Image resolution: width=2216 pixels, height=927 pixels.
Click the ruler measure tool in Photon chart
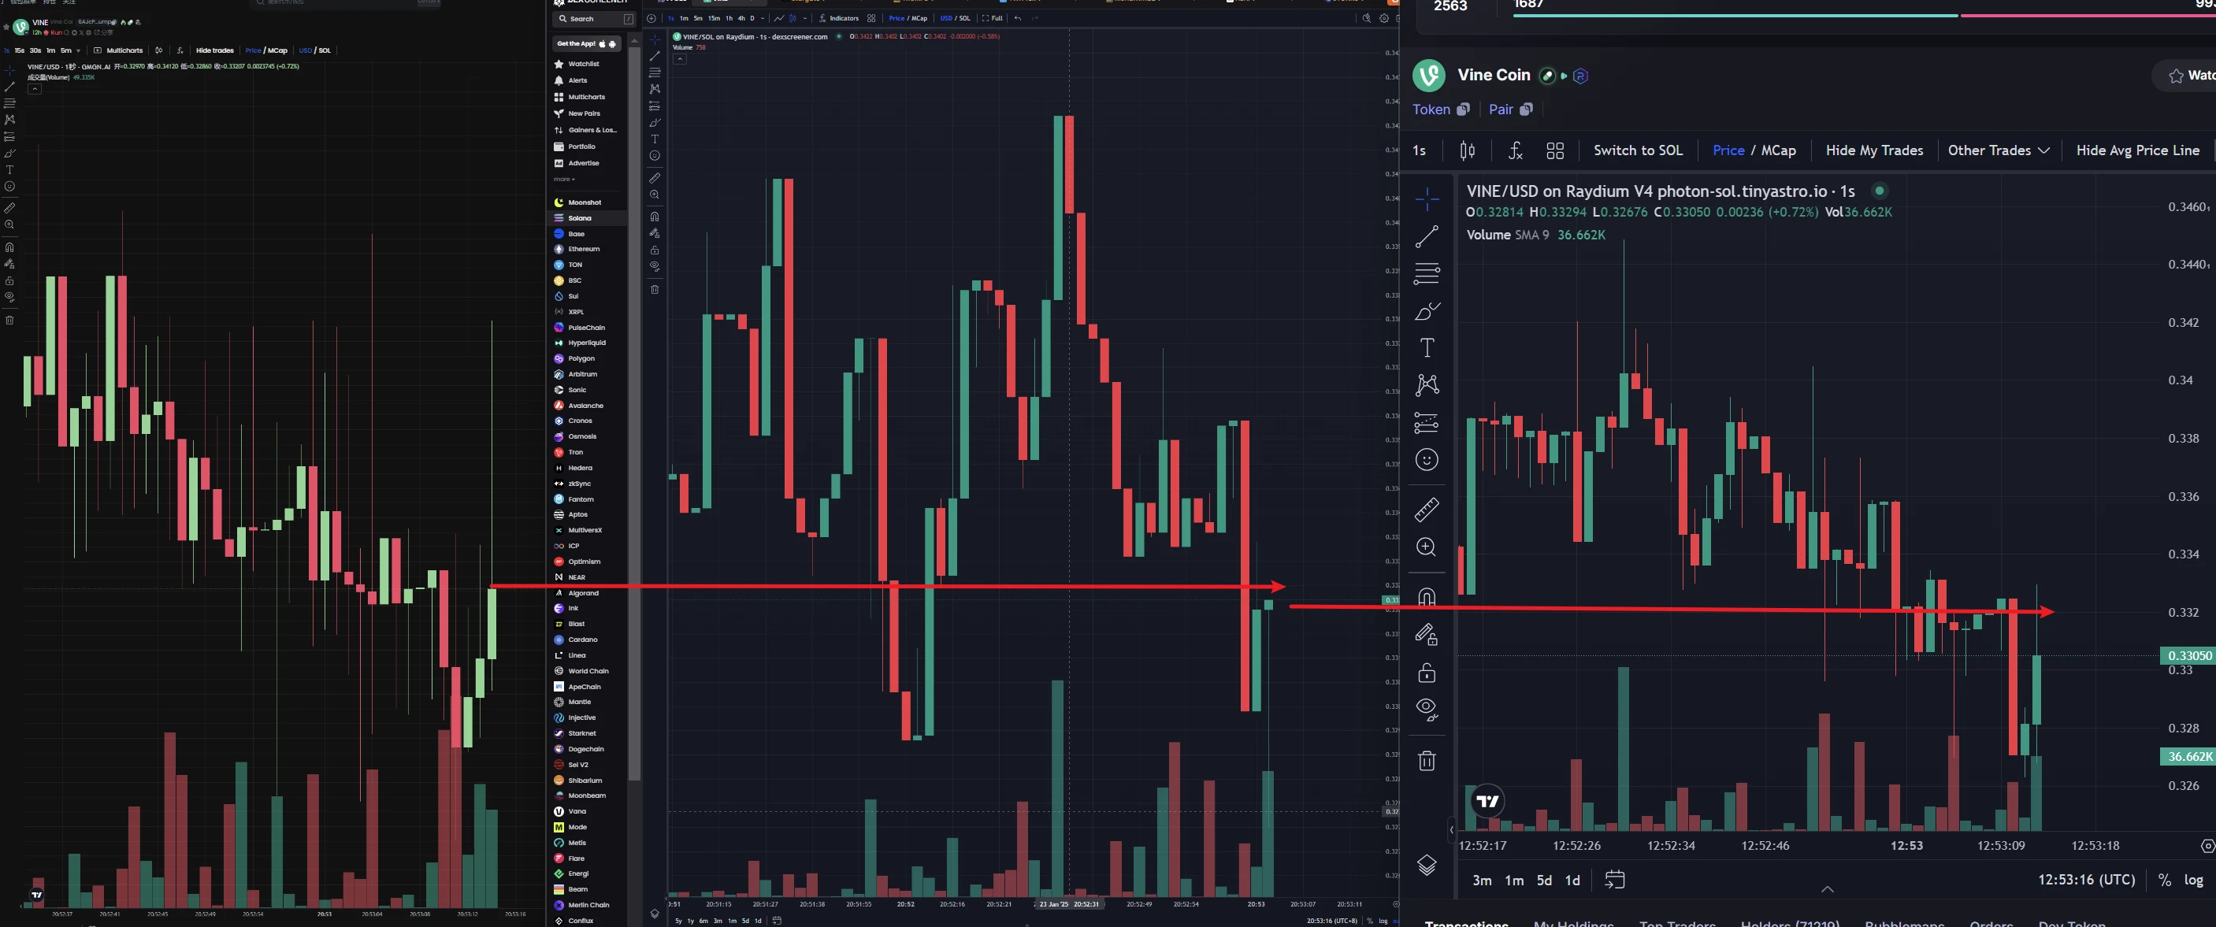(1427, 510)
